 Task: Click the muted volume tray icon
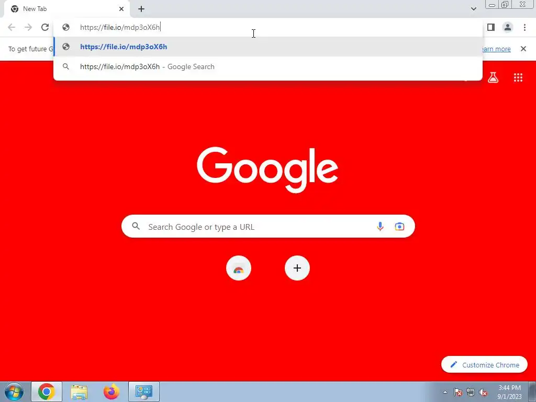483,392
